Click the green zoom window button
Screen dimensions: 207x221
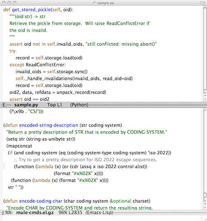(x=14, y=3)
